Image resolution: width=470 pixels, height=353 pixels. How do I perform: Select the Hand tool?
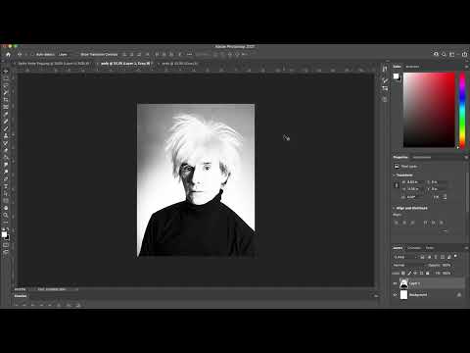(6, 208)
